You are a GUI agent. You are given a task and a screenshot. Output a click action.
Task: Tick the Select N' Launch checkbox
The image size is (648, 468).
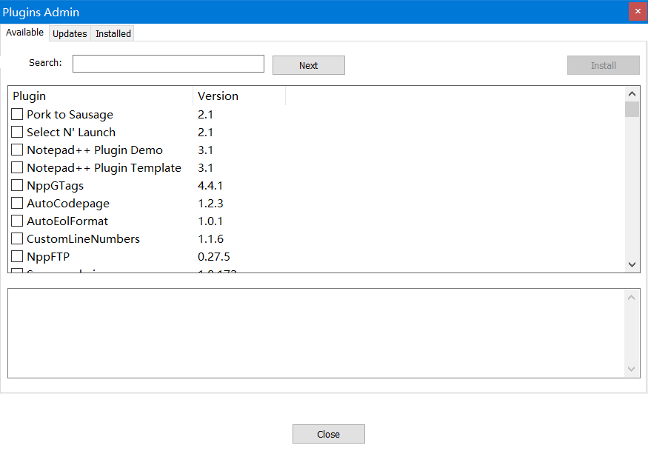(x=17, y=132)
